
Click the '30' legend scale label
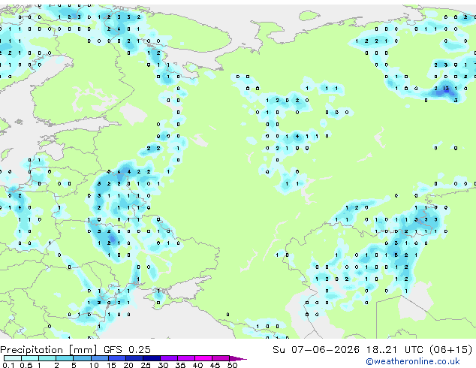(163, 365)
